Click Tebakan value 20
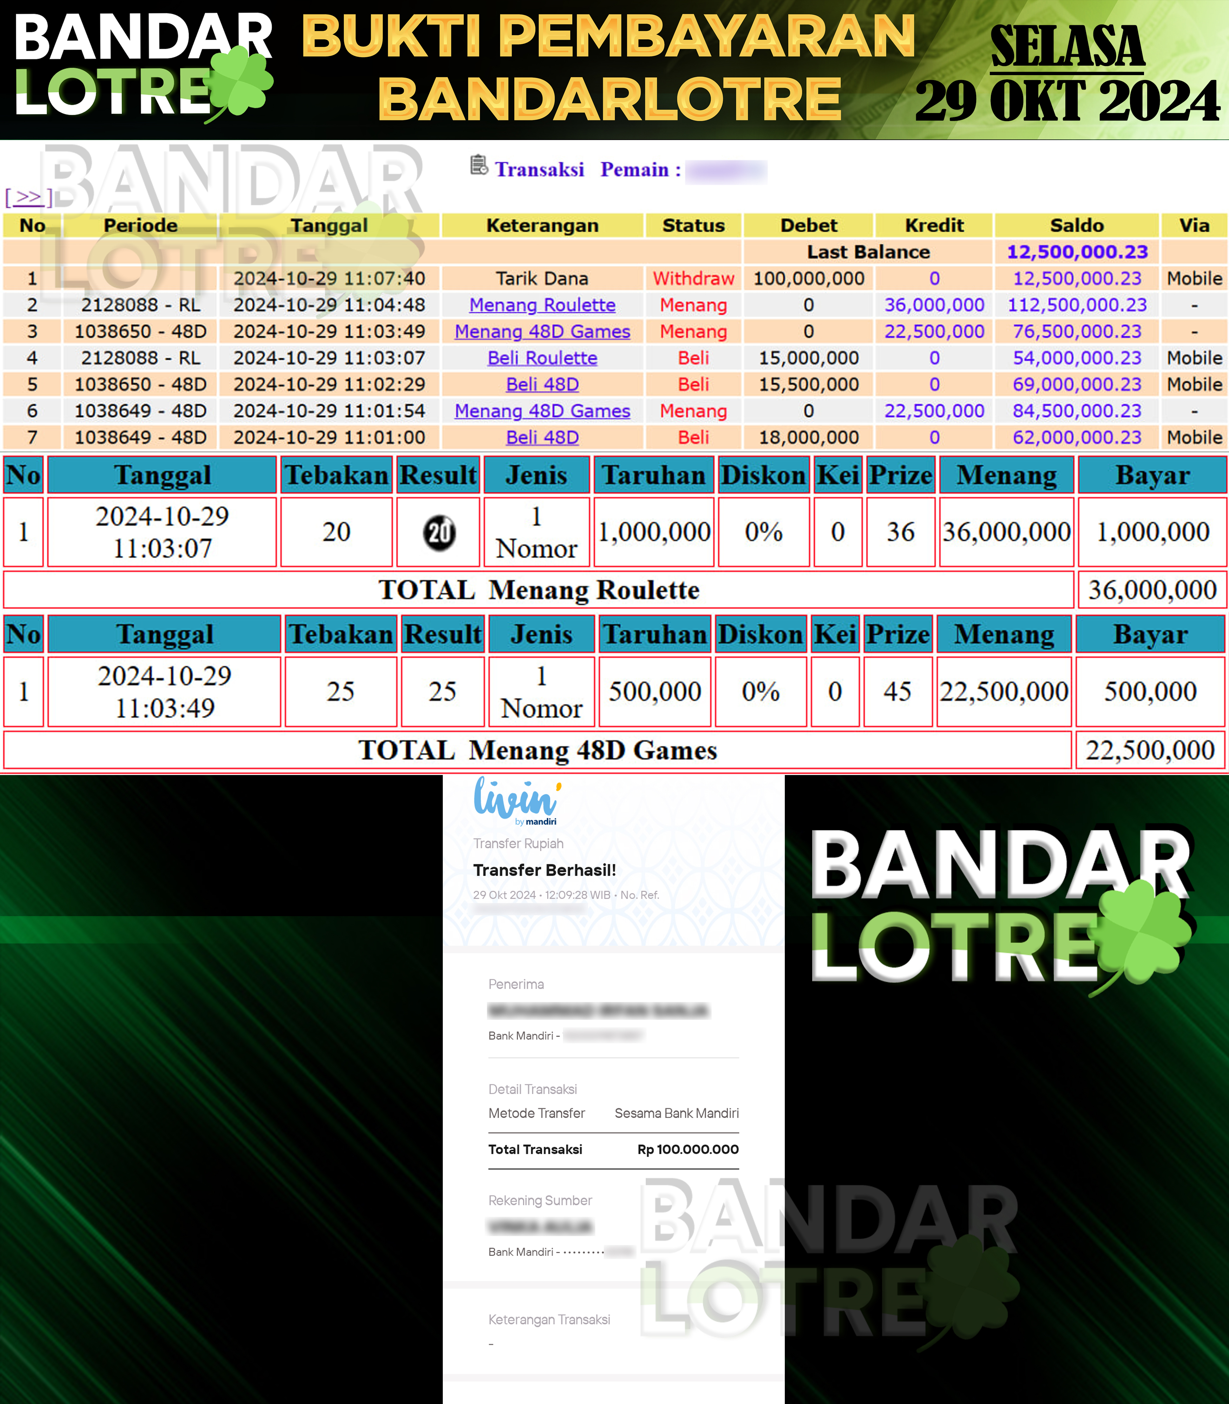The image size is (1229, 1404). tap(337, 533)
